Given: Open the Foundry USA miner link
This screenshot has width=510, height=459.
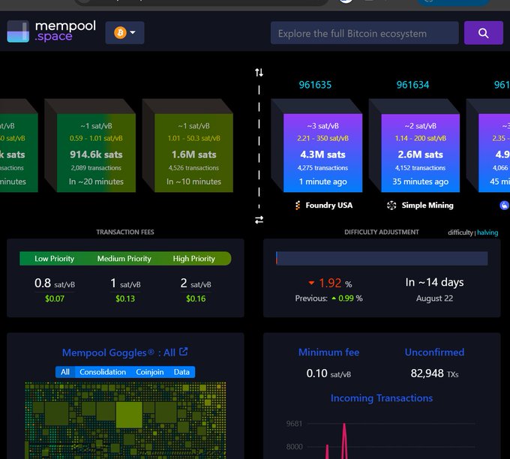Looking at the screenshot, I should pyautogui.click(x=328, y=205).
